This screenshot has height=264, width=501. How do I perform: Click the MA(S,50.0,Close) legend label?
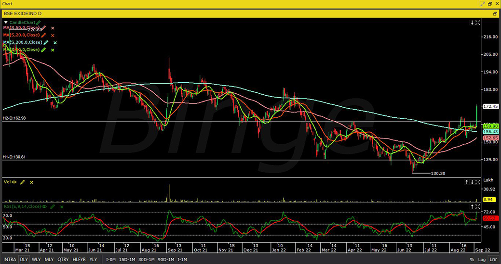click(22, 28)
